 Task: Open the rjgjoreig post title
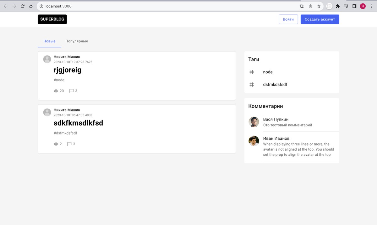coord(68,70)
